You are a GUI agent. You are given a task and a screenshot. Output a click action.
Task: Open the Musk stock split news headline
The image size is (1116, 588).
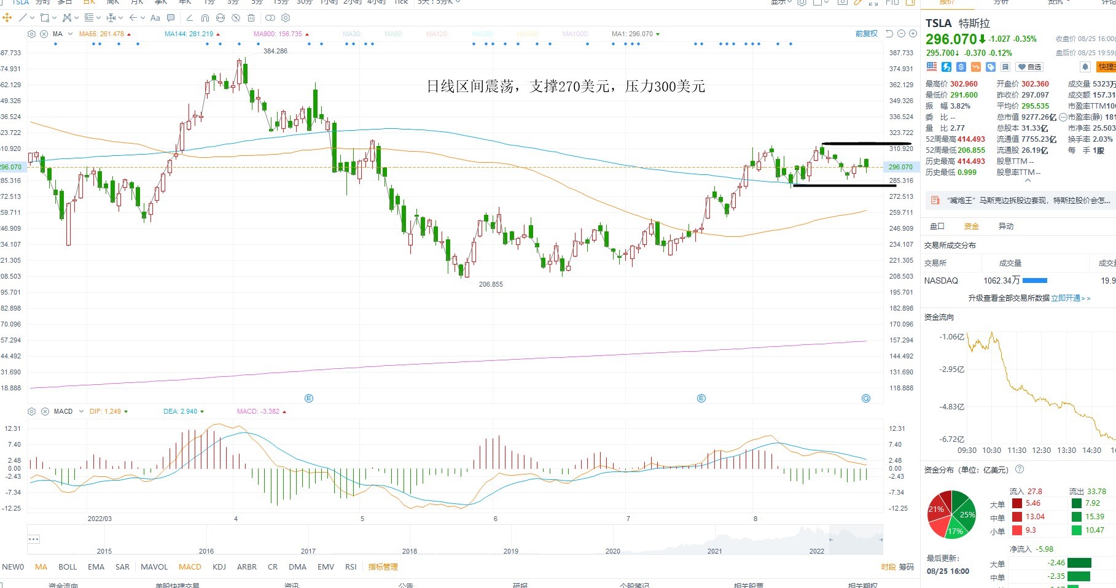[1028, 200]
